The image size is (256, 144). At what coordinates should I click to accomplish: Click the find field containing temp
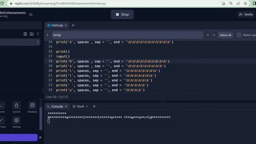point(128,35)
